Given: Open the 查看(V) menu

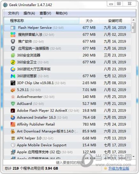Looking at the screenshot, I should (45, 13).
